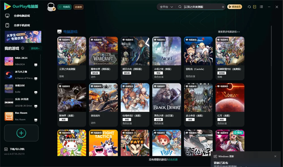Select 埃维尔村 Eville in my games
Image resolution: width=283 pixels, height=167 pixels.
(21, 89)
